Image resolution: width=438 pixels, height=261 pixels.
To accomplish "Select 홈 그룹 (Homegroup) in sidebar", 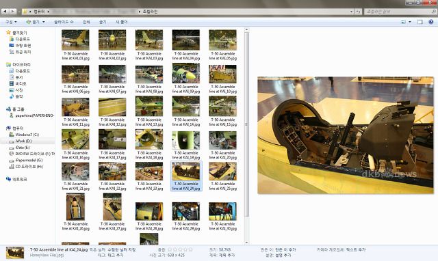I will (15, 109).
